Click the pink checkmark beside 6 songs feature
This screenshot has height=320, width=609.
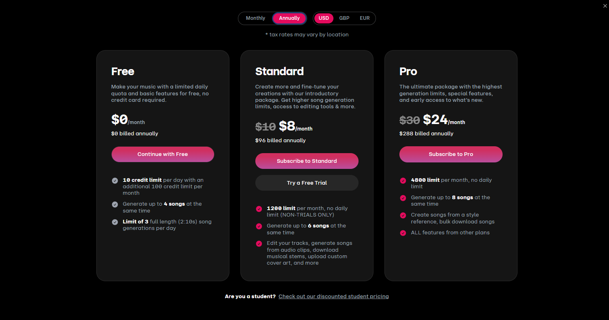pyautogui.click(x=259, y=226)
